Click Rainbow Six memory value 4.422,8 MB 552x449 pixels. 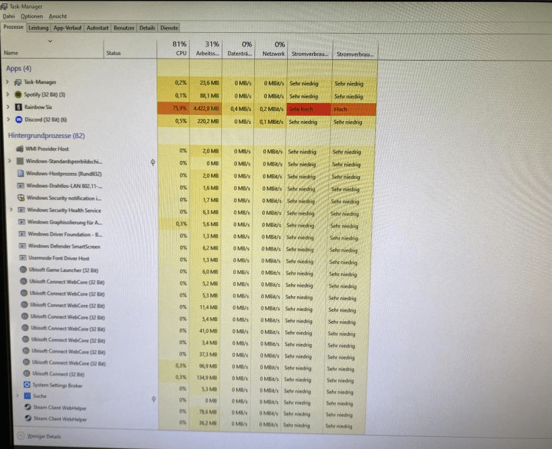pos(206,108)
